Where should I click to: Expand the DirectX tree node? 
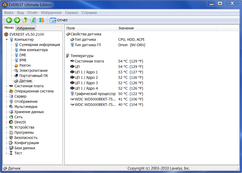6,122
